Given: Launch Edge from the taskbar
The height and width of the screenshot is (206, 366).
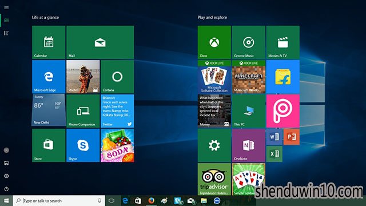Looking at the screenshot, I should tap(125, 201).
